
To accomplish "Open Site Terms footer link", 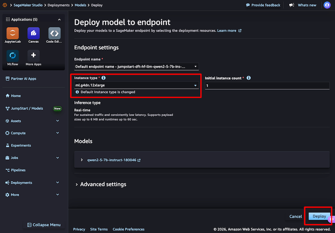I will point(99,229).
